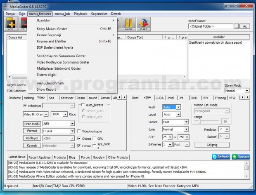Choose DSP Eklentilerini Ayarla menu entry
Screen dimensions: 256x195
click(x=72, y=47)
